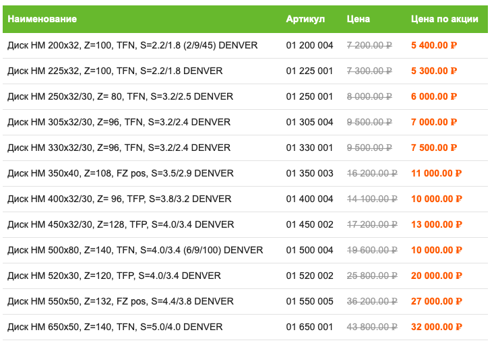This screenshot has width=496, height=349.
Task: Select the Диск HM 225x32 product name
Action: (x=115, y=71)
